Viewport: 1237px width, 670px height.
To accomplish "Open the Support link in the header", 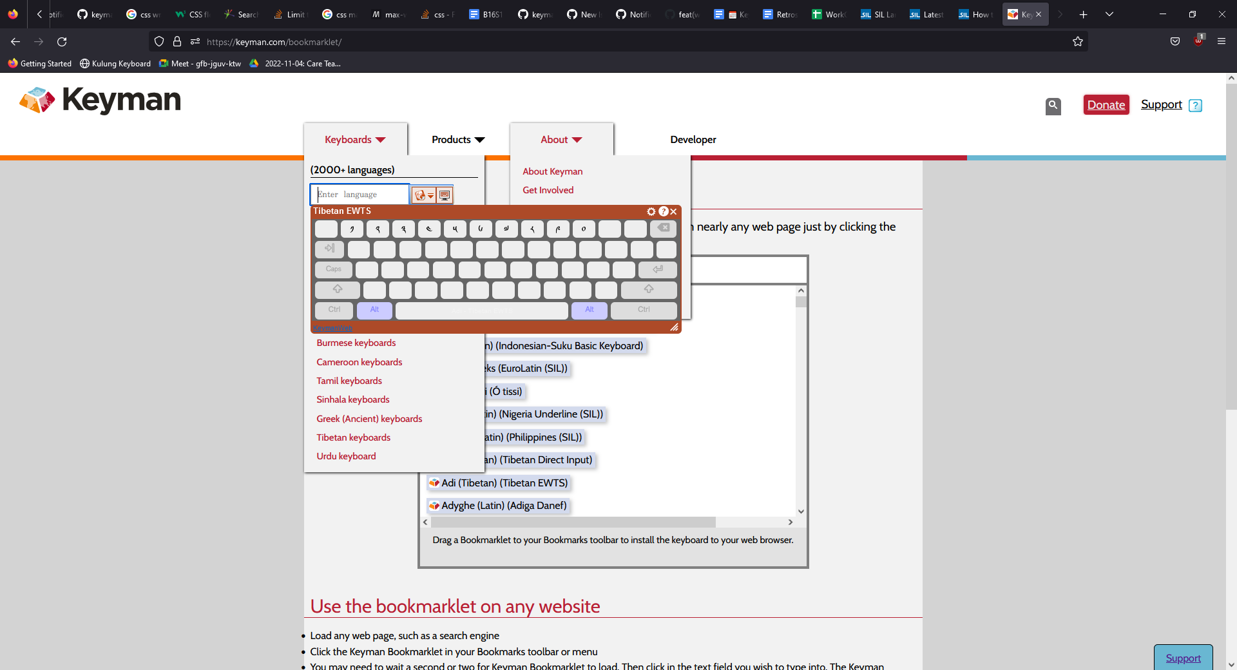I will click(1162, 104).
